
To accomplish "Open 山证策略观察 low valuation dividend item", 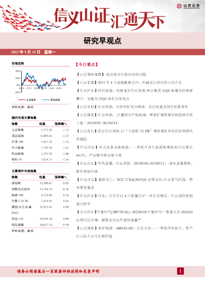I will coord(111,74).
